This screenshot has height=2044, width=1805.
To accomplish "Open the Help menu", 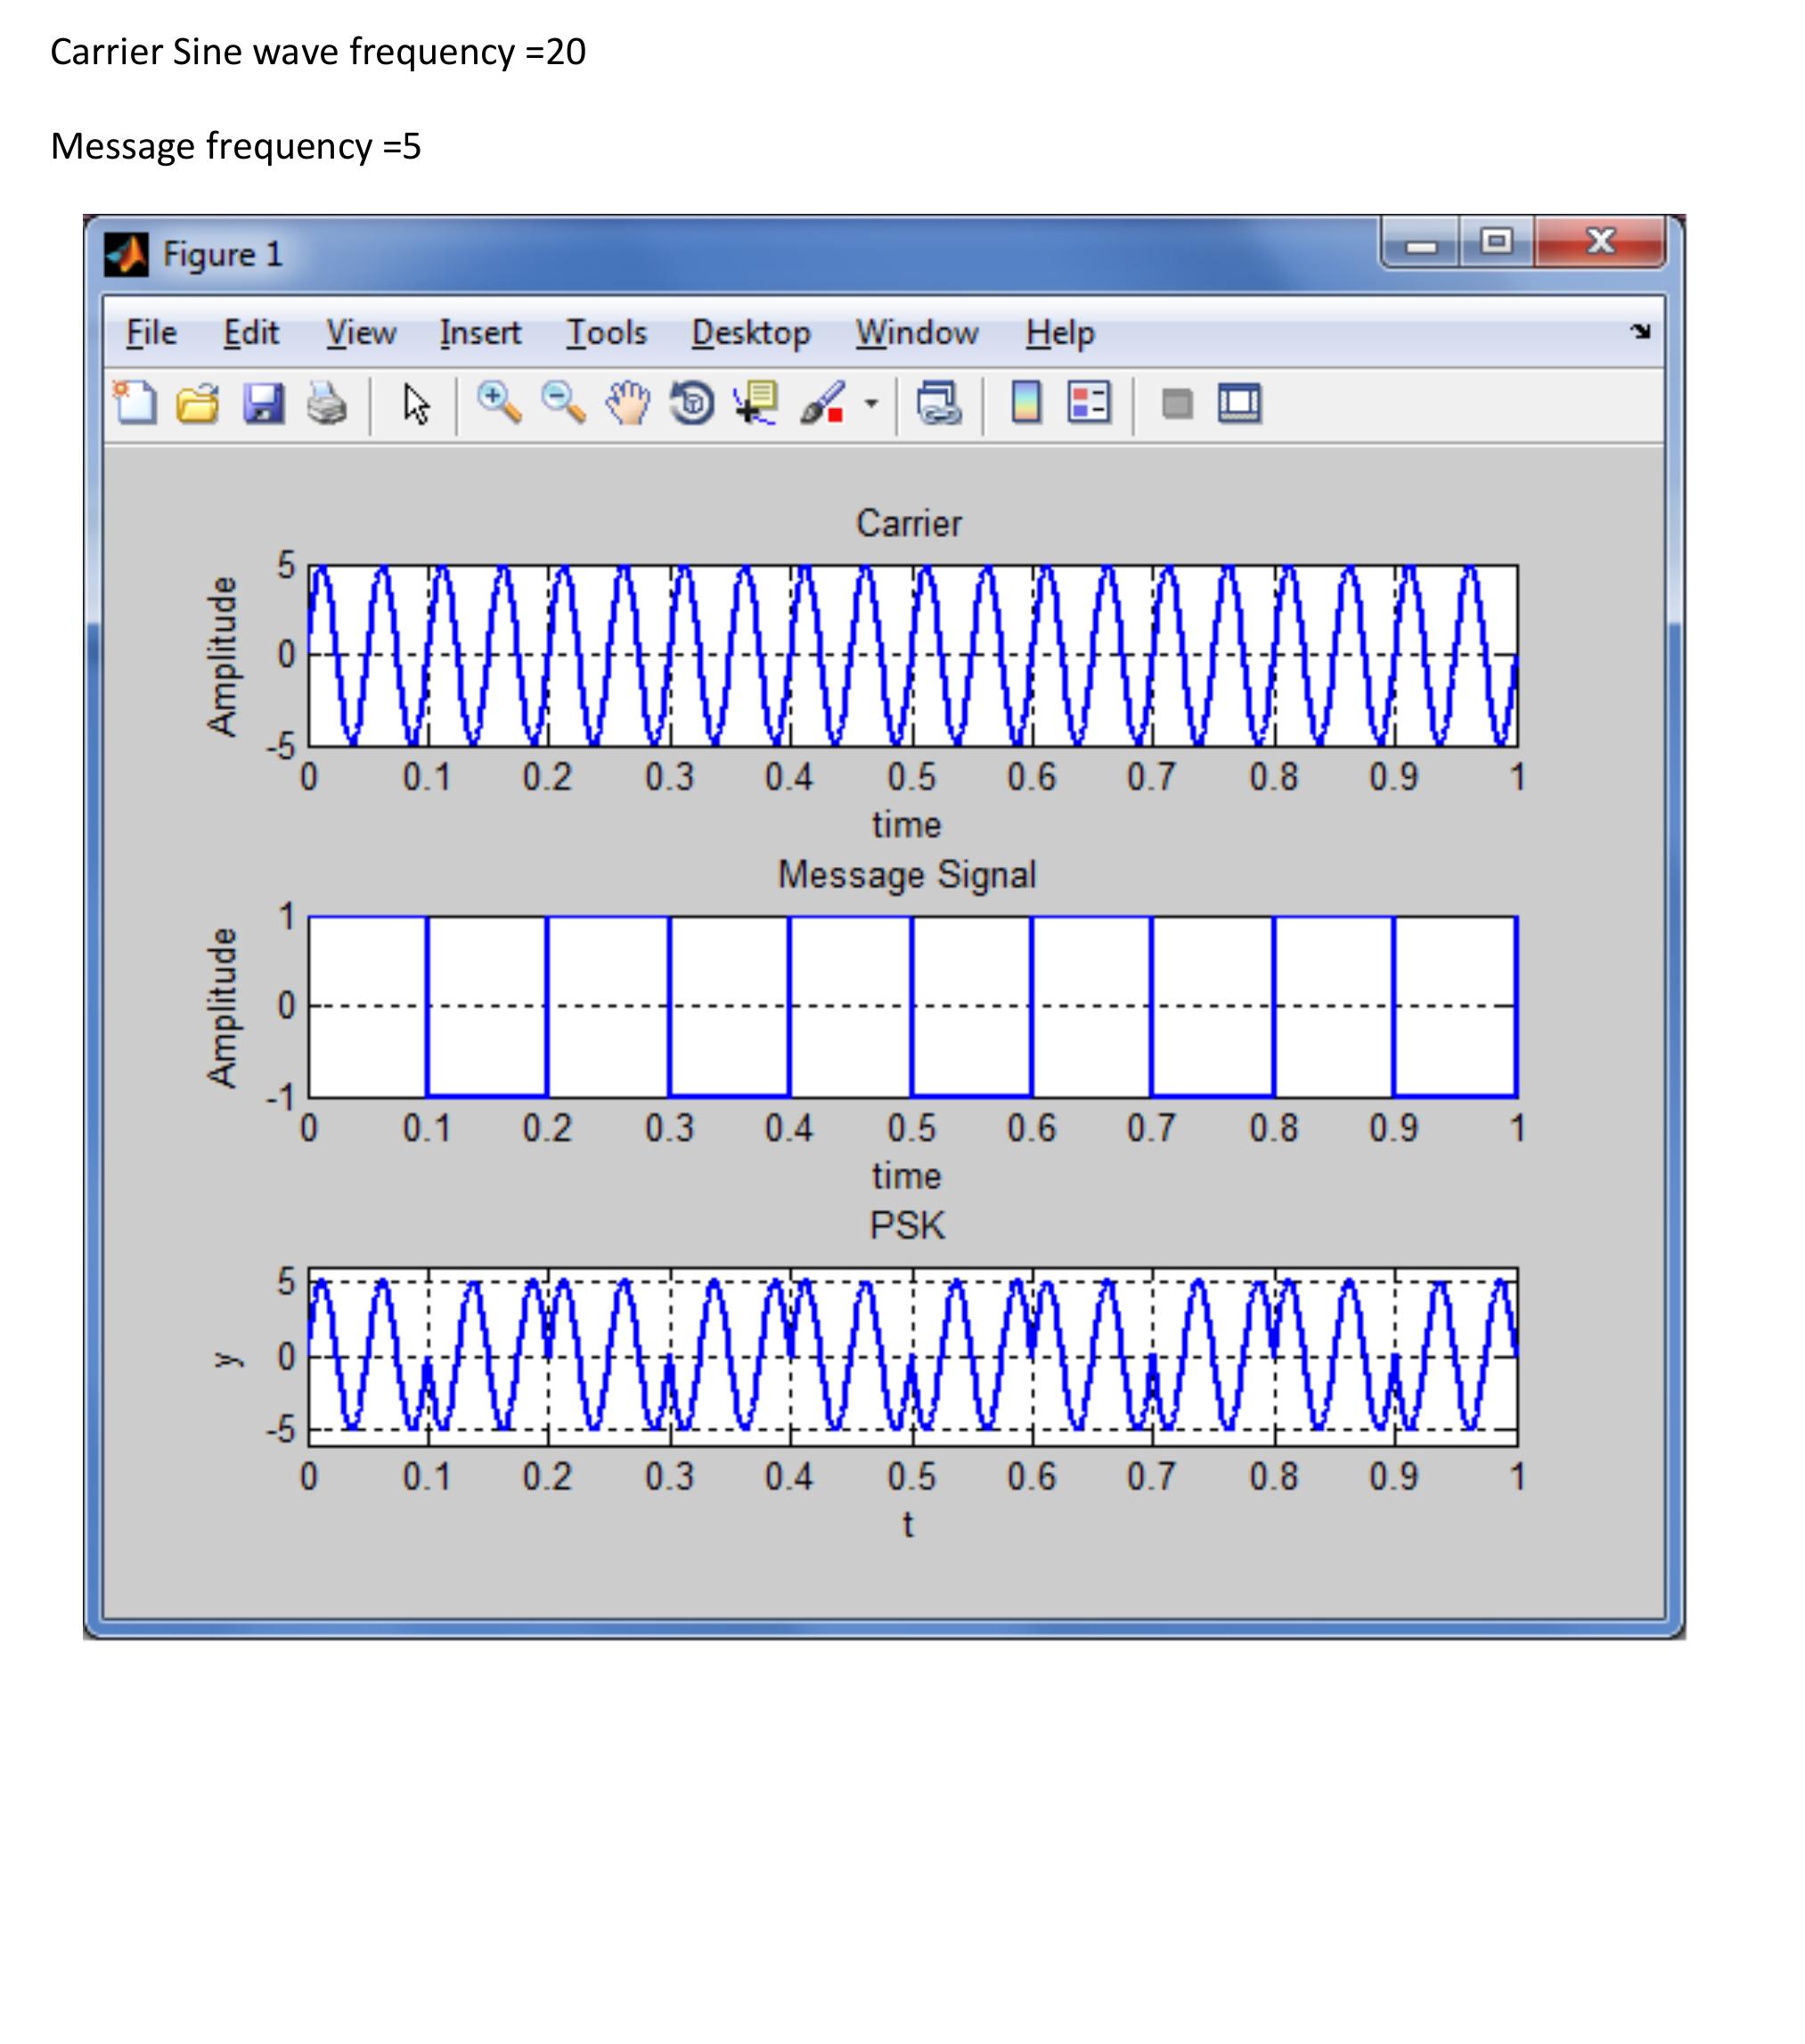I will (x=1060, y=333).
